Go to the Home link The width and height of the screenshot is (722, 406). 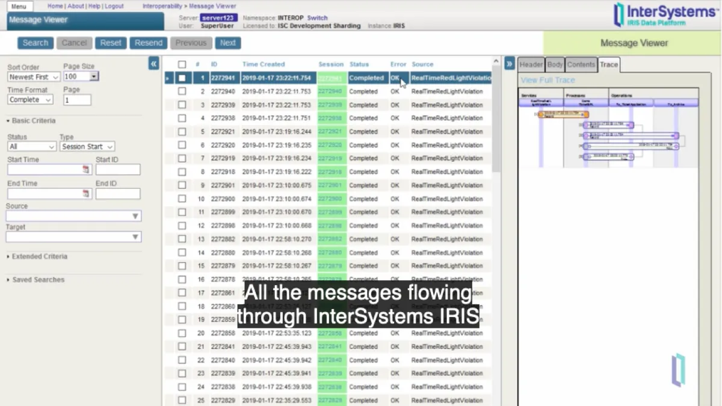55,6
